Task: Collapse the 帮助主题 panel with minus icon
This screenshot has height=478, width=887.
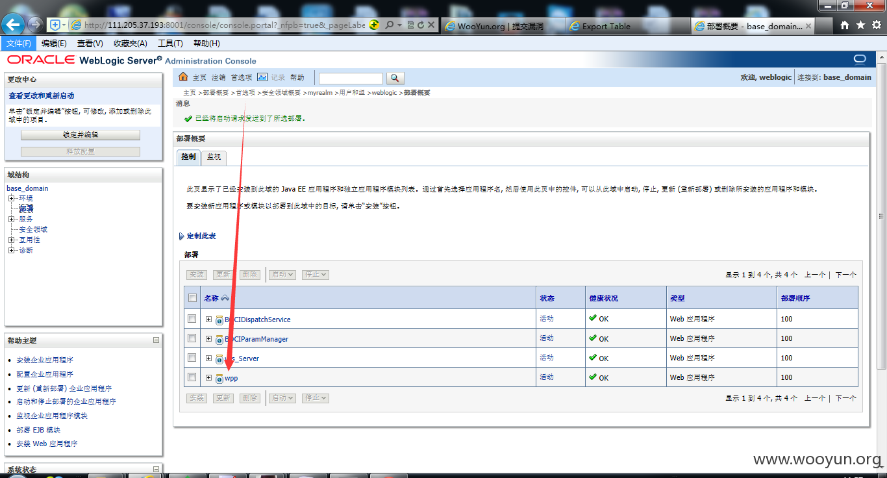Action: point(156,340)
